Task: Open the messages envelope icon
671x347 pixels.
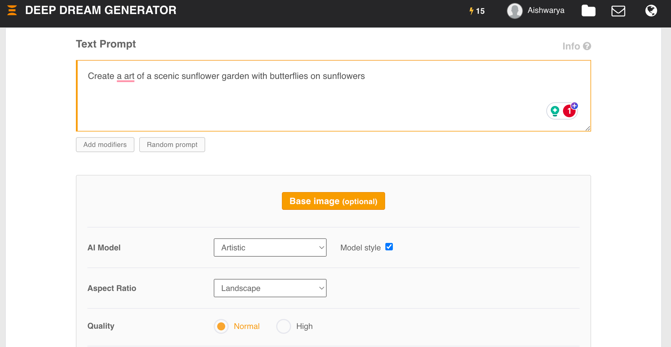Action: [x=618, y=11]
